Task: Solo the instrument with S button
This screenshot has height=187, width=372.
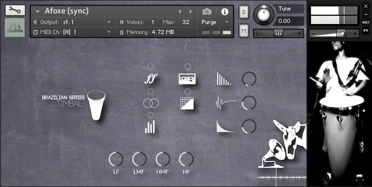Action: point(244,12)
